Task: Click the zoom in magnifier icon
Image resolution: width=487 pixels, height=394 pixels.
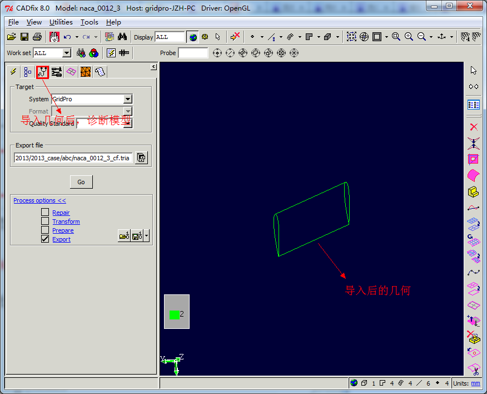Action: [x=409, y=37]
